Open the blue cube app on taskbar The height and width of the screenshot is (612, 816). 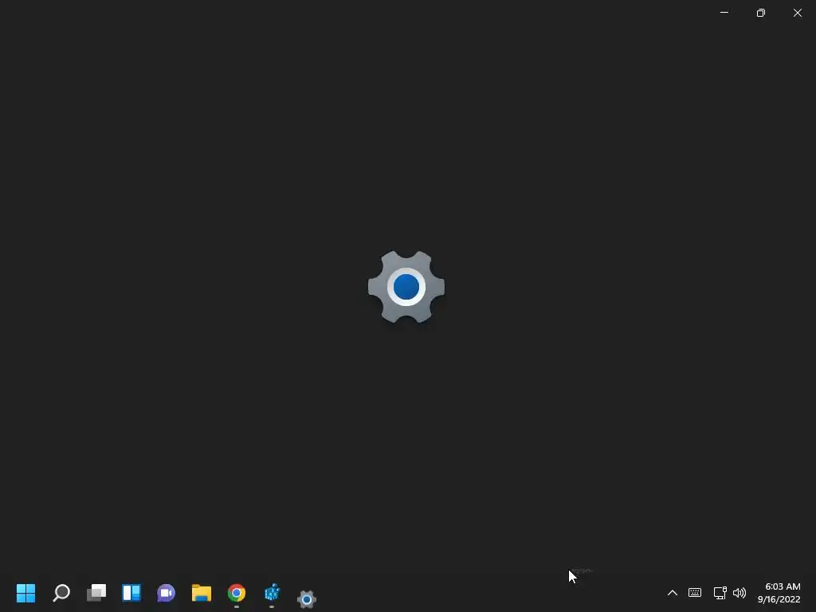pos(272,593)
